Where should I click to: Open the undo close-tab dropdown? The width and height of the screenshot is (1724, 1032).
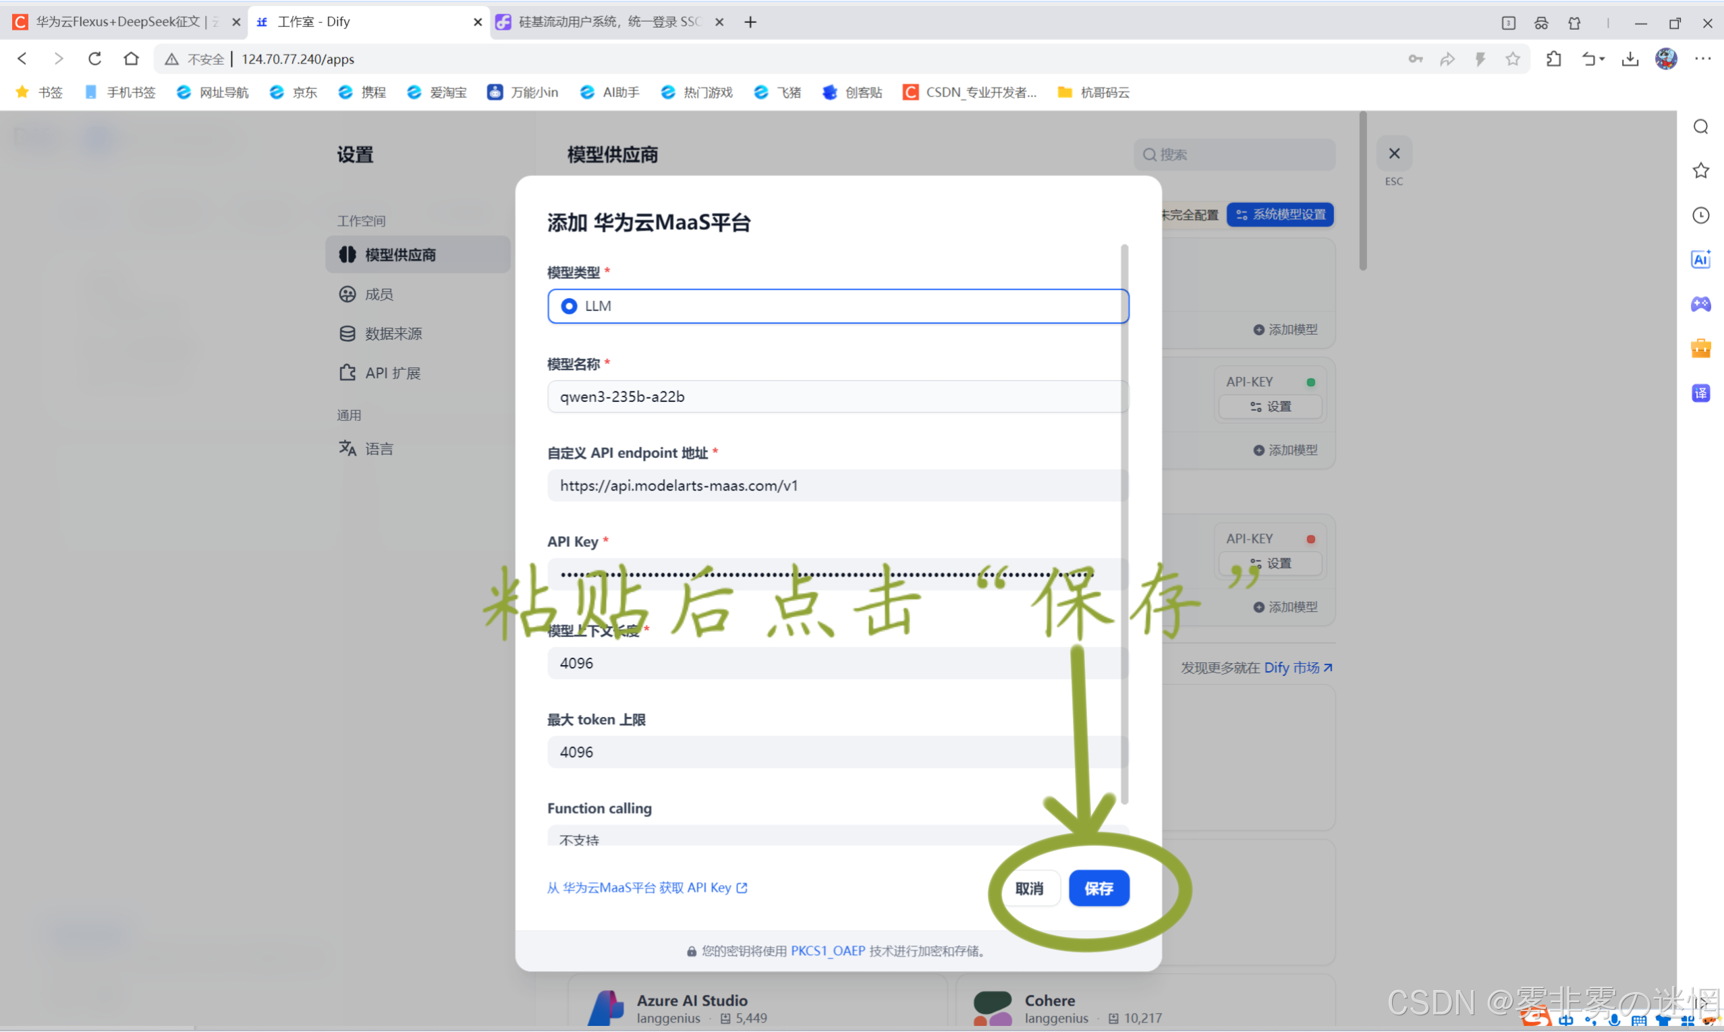(x=1592, y=59)
